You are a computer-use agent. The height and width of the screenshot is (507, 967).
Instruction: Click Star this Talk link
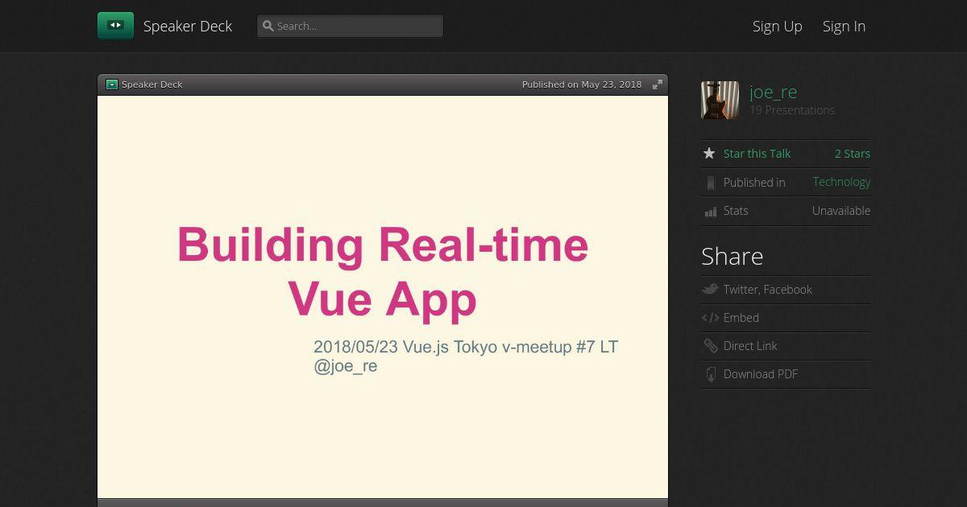pyautogui.click(x=757, y=154)
